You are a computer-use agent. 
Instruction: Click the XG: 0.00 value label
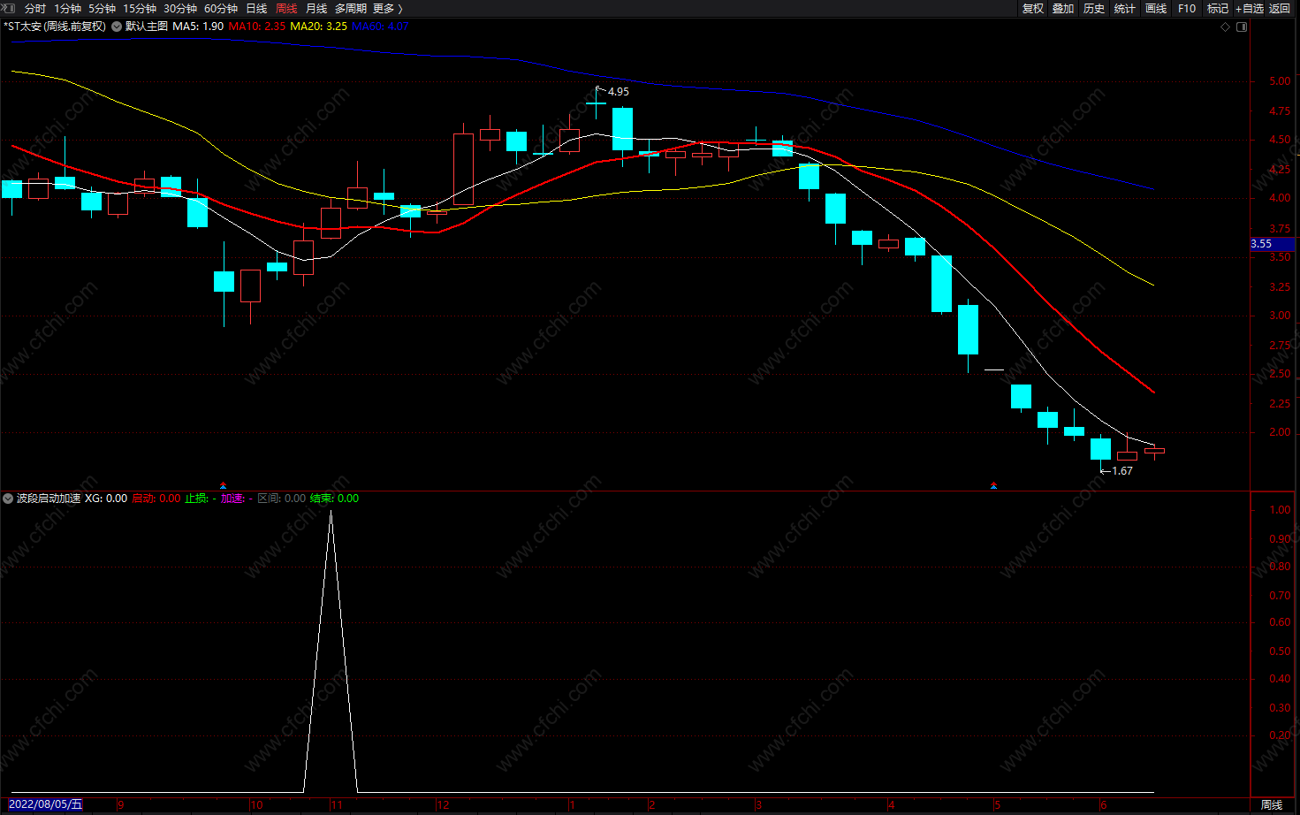[106, 499]
